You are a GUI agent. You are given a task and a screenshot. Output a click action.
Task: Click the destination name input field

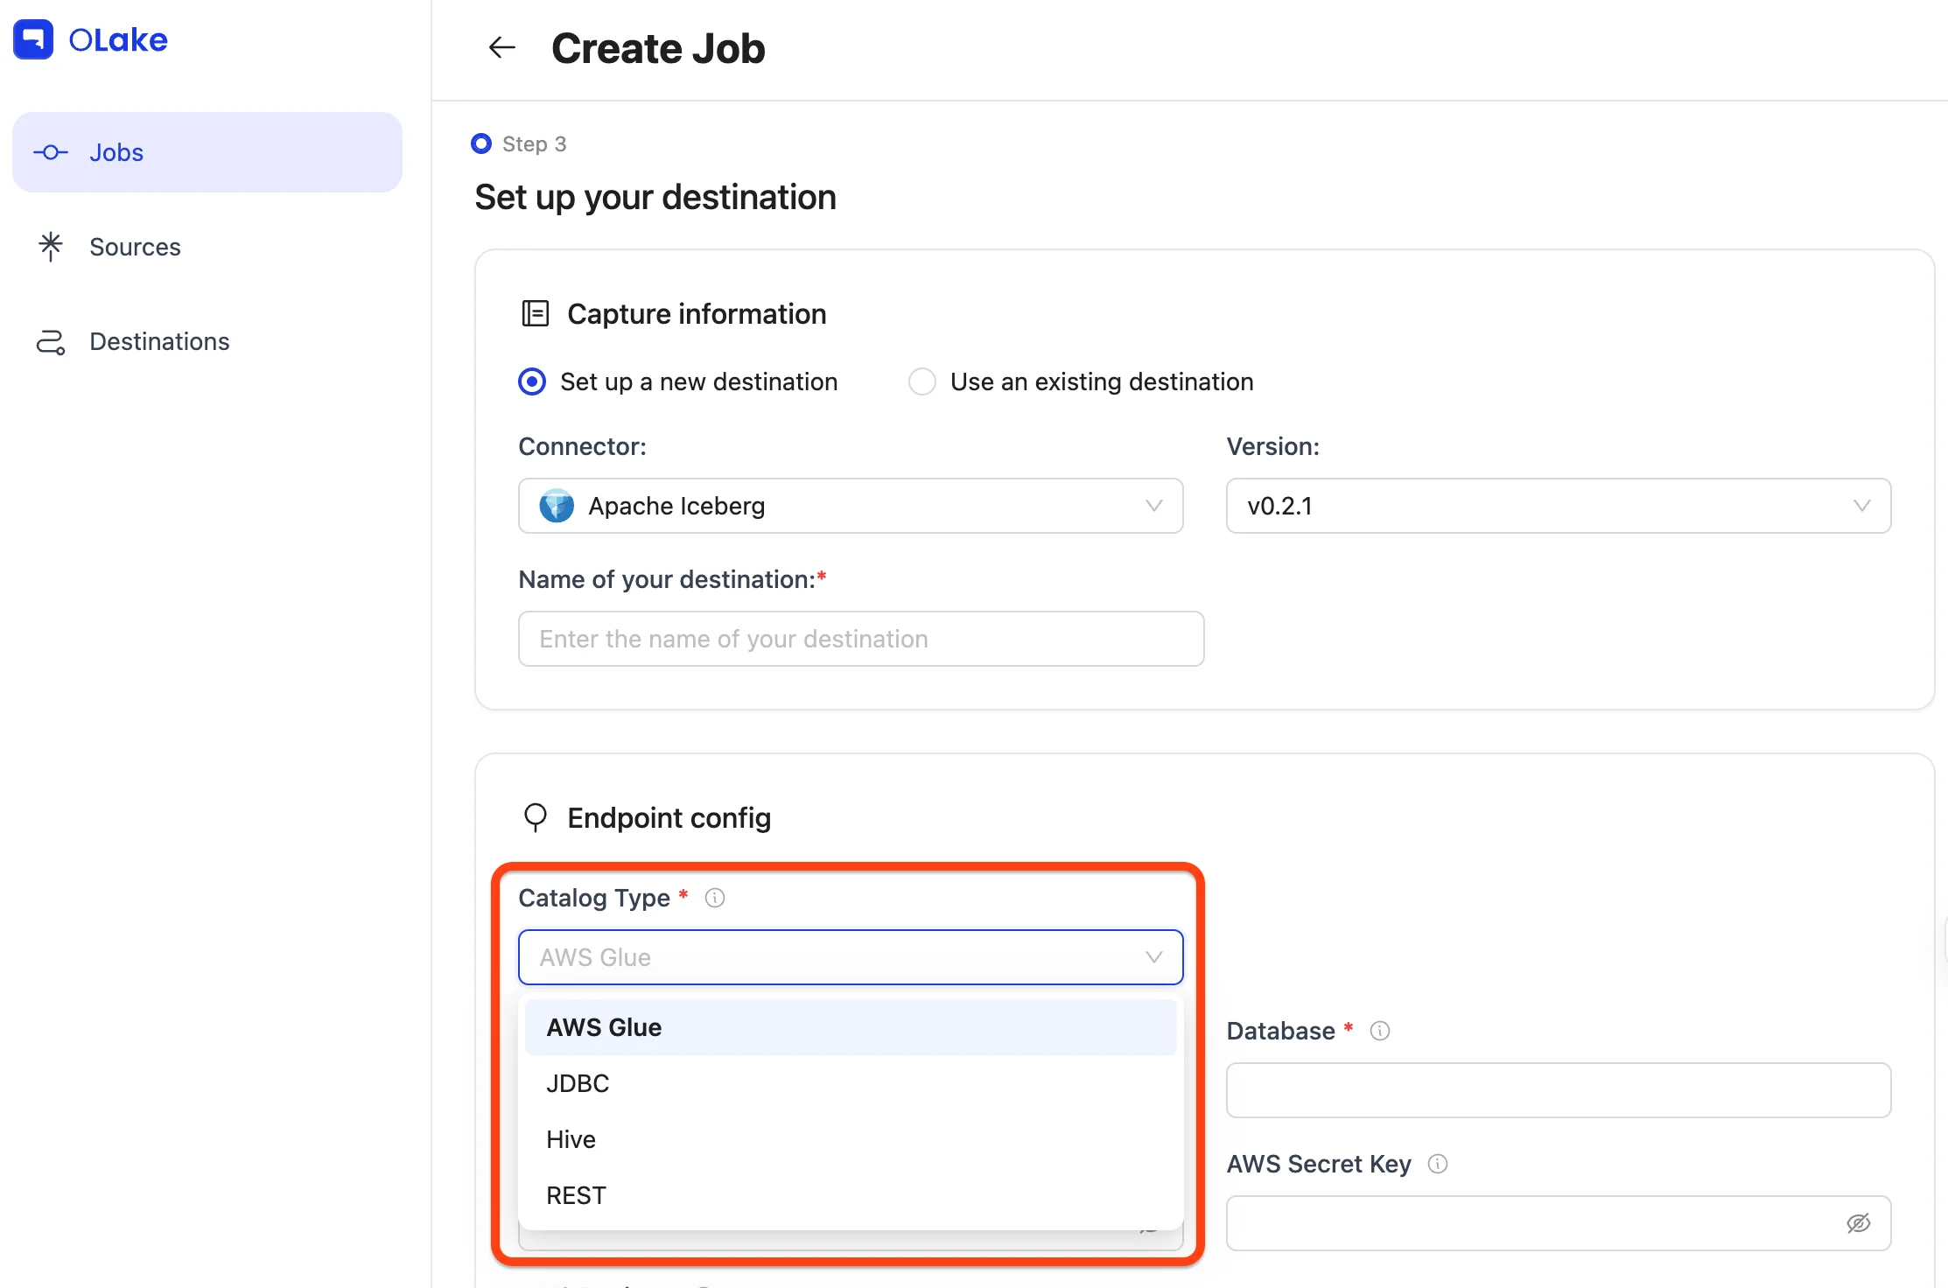[860, 639]
